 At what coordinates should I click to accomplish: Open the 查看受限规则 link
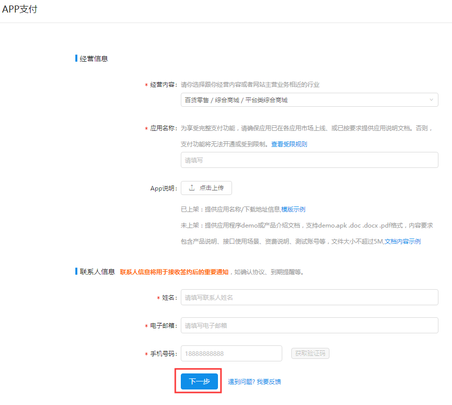click(289, 144)
